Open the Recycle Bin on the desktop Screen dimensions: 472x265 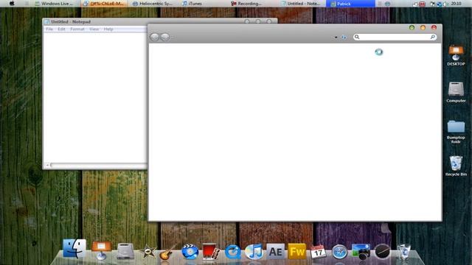coord(456,166)
